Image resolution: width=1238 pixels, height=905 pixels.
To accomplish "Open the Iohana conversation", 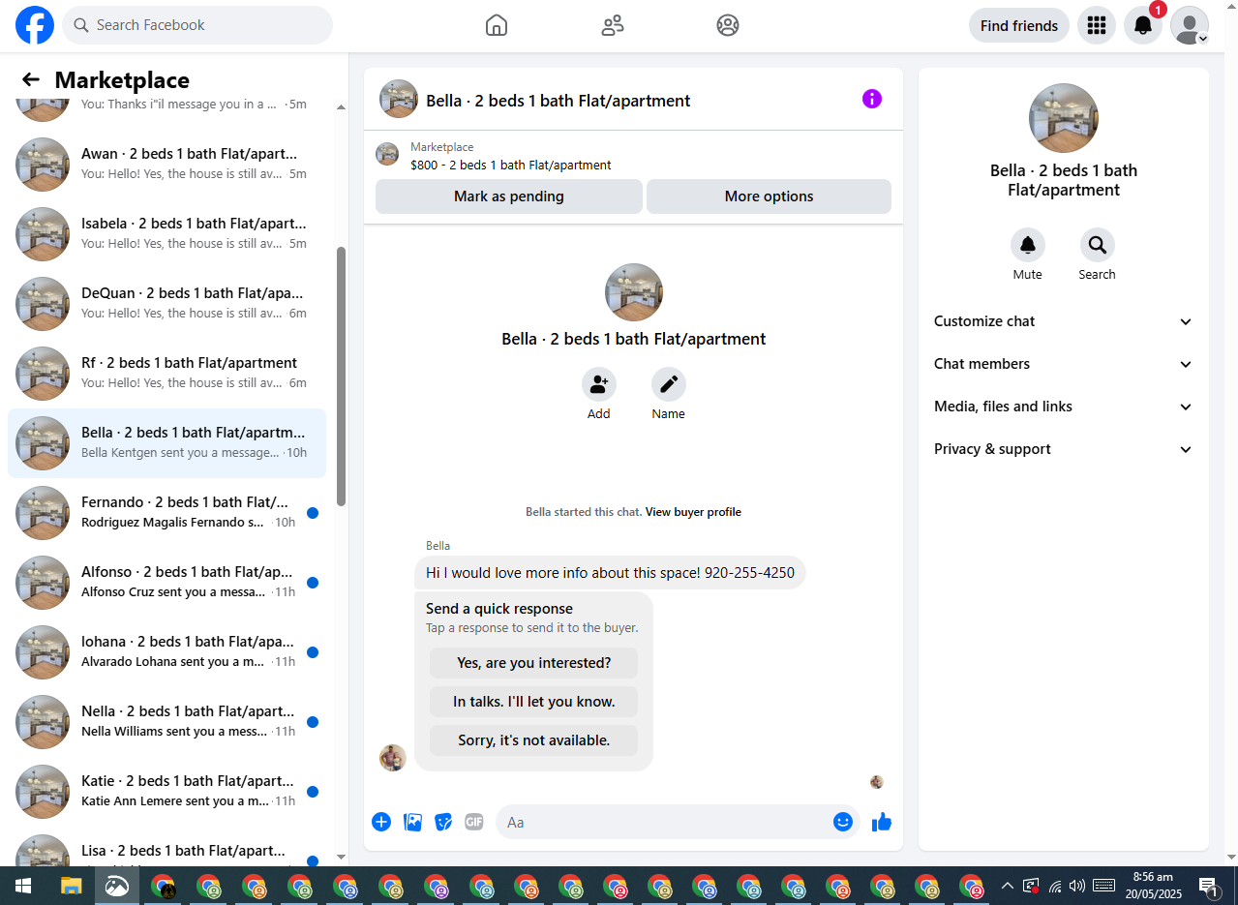I will [166, 652].
